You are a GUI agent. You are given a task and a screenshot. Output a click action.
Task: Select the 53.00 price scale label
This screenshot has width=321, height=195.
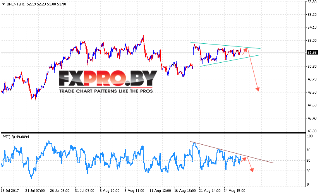[x=312, y=41]
